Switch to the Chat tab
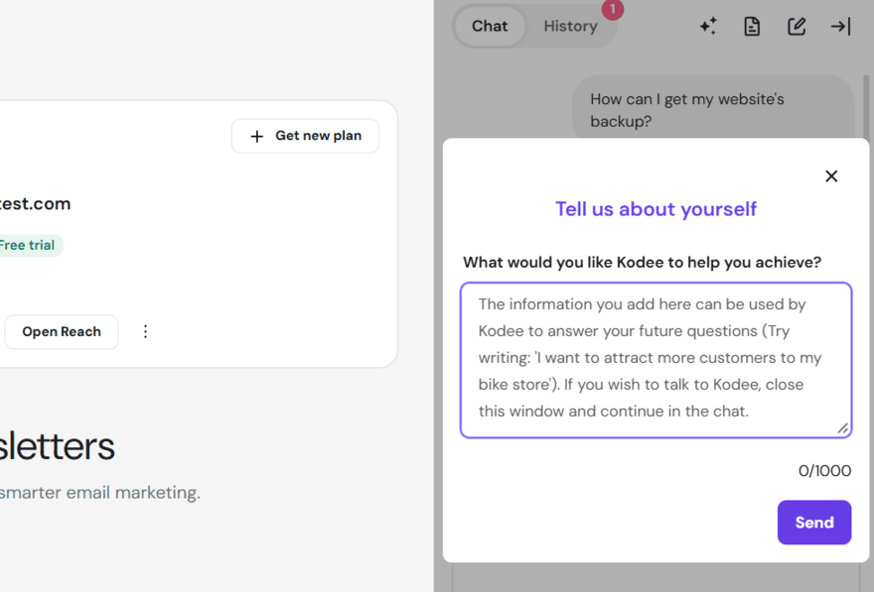 (489, 26)
